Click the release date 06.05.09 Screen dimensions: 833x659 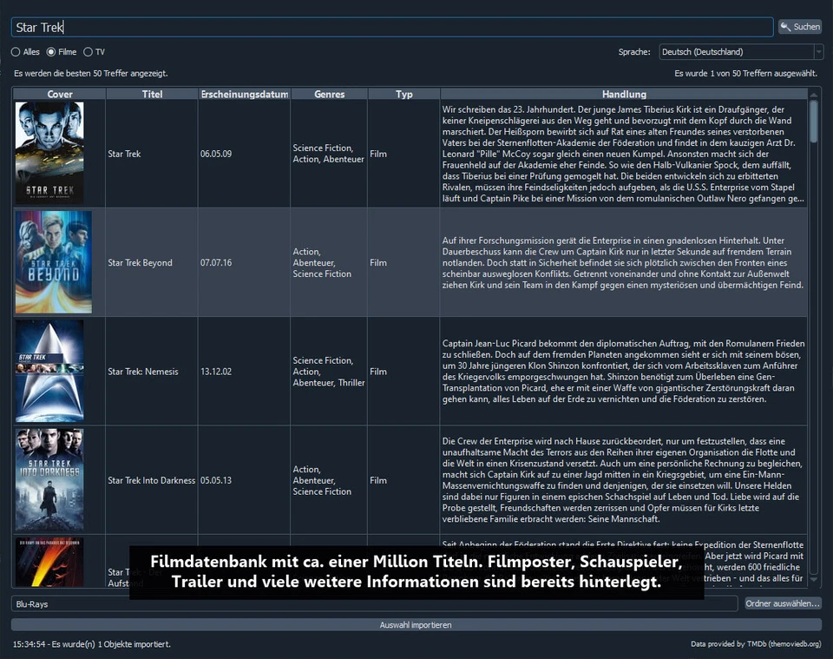point(216,154)
